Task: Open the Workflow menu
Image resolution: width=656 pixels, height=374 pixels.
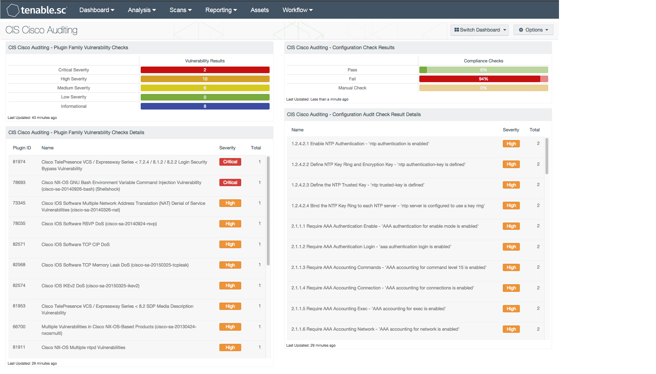Action: coord(298,10)
